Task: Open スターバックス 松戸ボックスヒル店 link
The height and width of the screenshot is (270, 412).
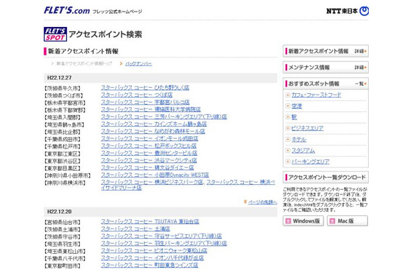Action: 149,146
